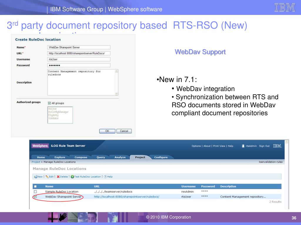This screenshot has width=301, height=225.
Task: Click the rtsAdmin user name
Action: tap(251, 146)
